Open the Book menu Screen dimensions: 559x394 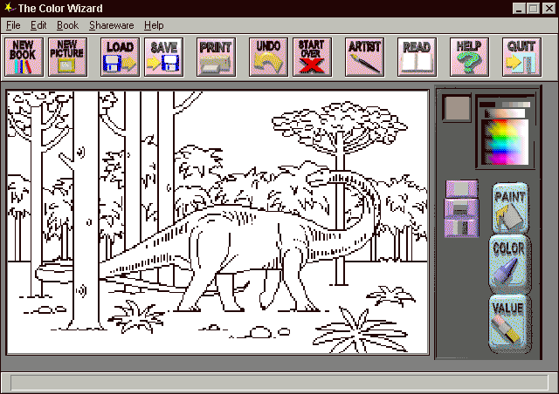pos(67,25)
